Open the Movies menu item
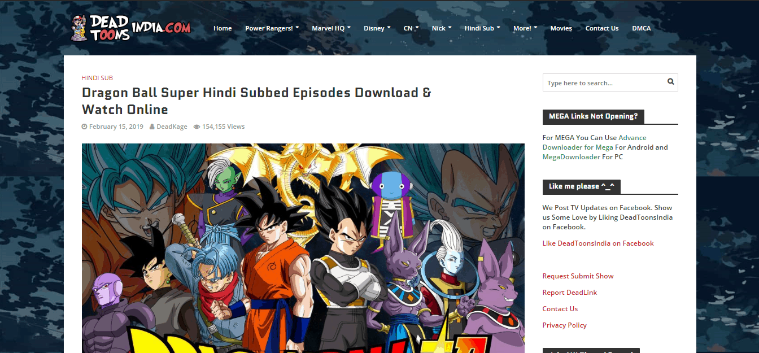This screenshot has width=759, height=353. click(x=561, y=28)
